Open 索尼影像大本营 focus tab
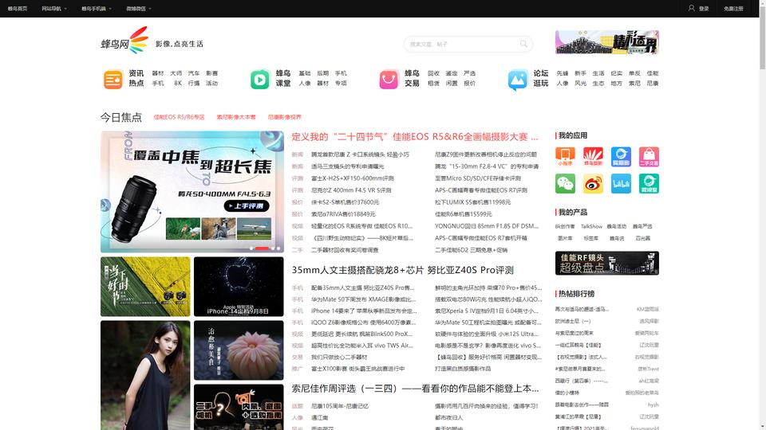This screenshot has width=766, height=430. (236, 117)
